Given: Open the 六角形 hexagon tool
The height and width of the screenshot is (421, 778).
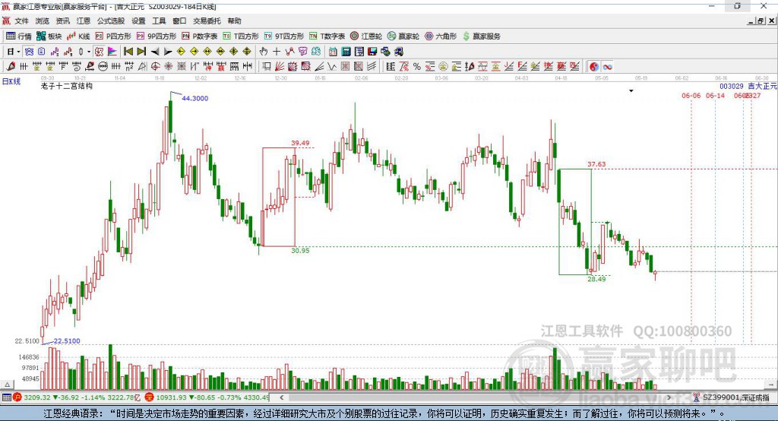Looking at the screenshot, I should pos(441,36).
